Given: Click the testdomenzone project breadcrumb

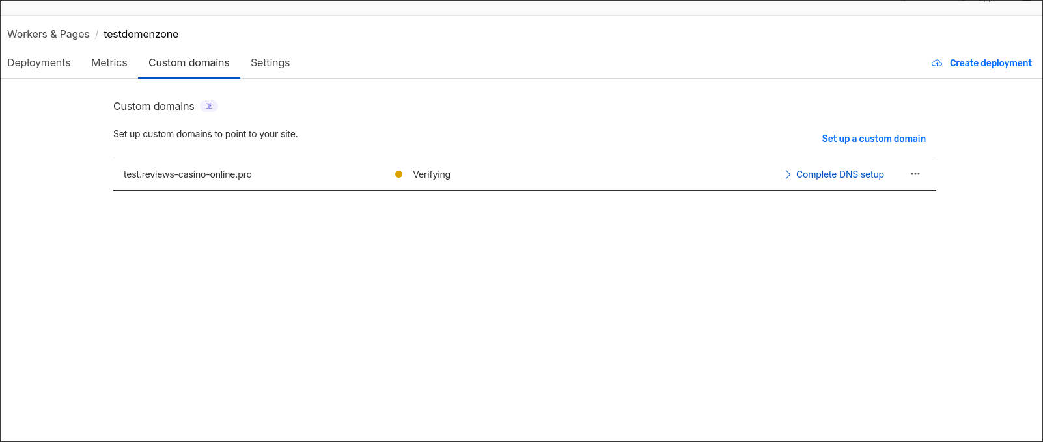Looking at the screenshot, I should click(x=141, y=34).
